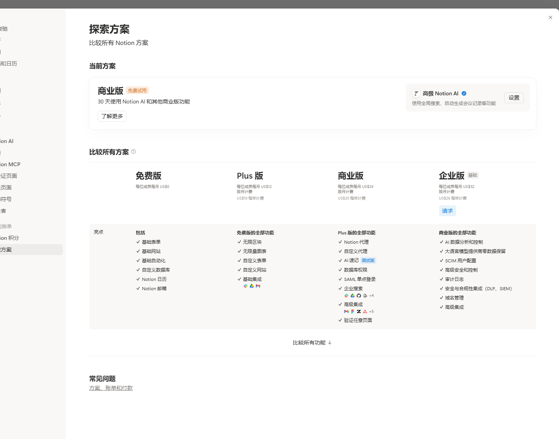This screenshot has width=559, height=439.
Task: Click the SAML 单点登录 feature row
Action: click(357, 279)
